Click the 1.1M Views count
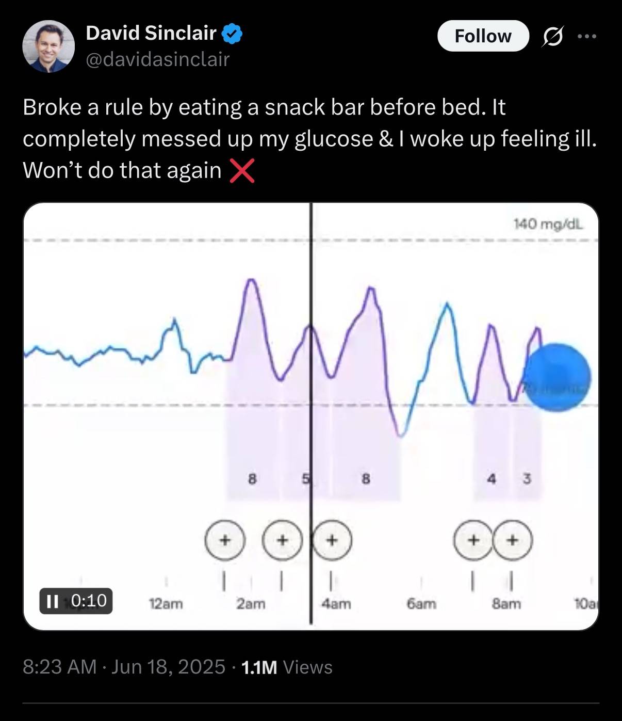This screenshot has width=622, height=721. pyautogui.click(x=286, y=667)
